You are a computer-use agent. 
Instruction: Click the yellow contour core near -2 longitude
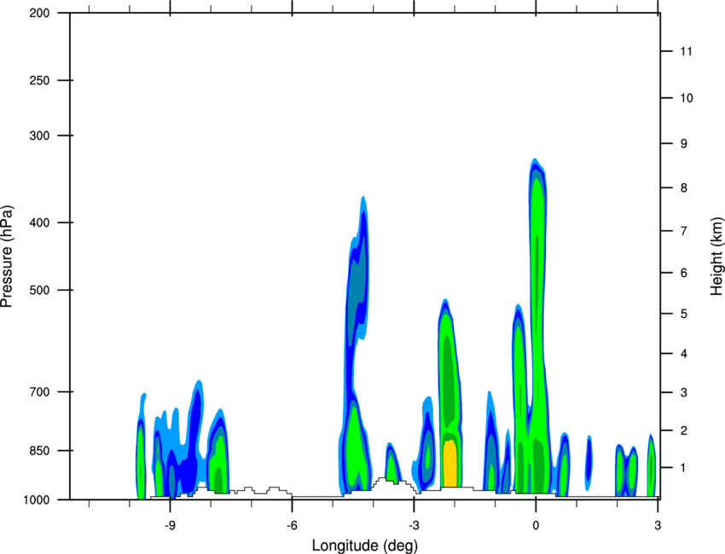tap(449, 463)
